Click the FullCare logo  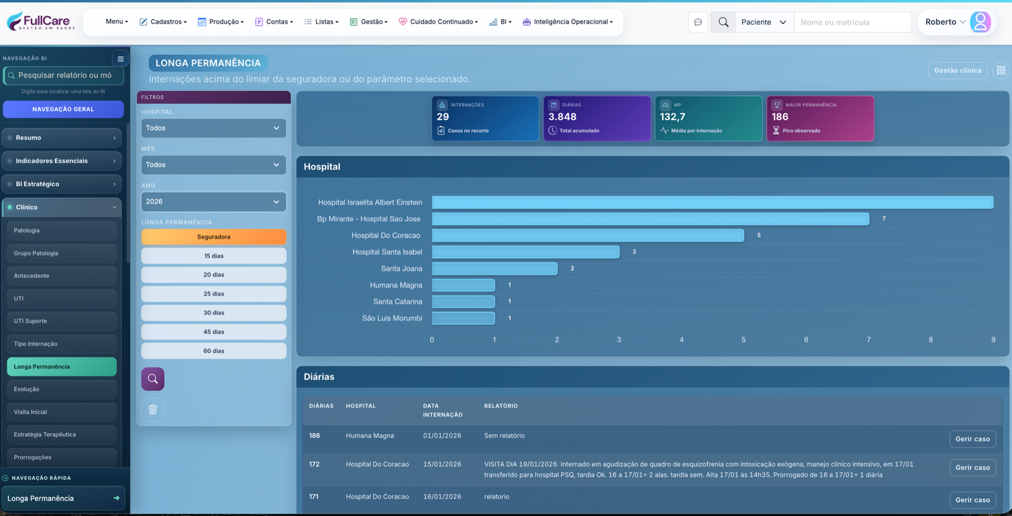[x=41, y=21]
